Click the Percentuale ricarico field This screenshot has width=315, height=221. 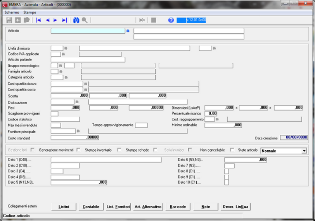point(211,114)
